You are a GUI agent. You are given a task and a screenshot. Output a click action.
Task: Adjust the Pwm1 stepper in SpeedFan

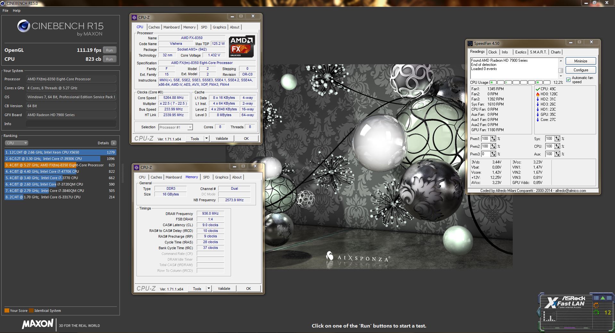[493, 139]
